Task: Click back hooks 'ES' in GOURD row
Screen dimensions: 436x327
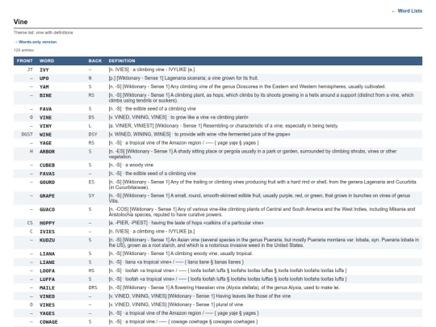Action: [x=91, y=182]
